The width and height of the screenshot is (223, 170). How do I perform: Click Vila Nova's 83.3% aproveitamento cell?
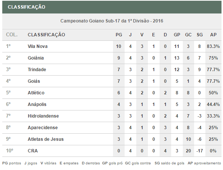[x=213, y=46]
